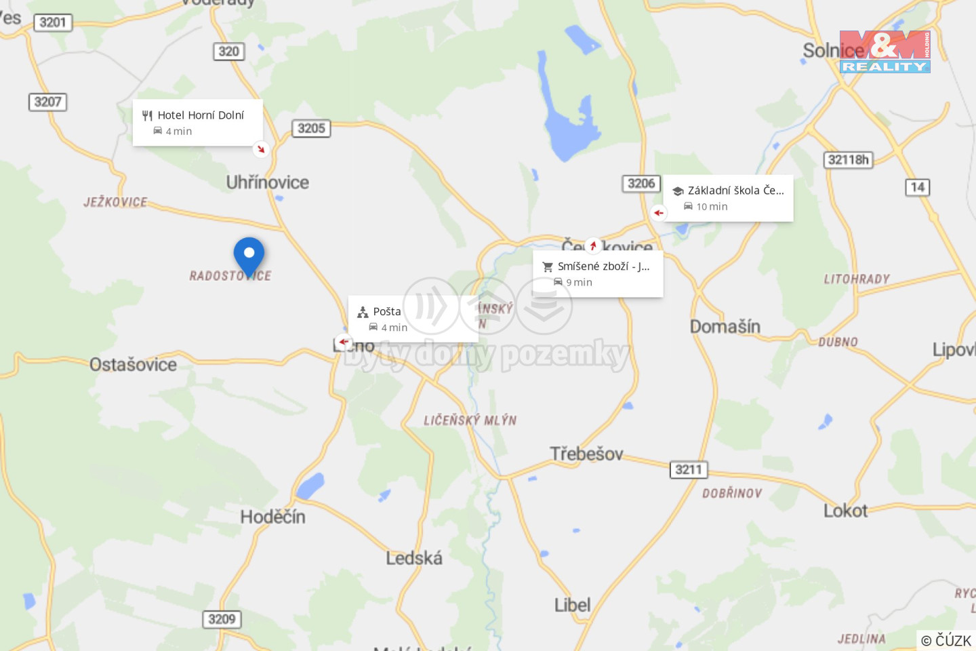Viewport: 976px width, 651px height.
Task: Open the Smíšené zboží 9 min card
Action: pos(598,274)
